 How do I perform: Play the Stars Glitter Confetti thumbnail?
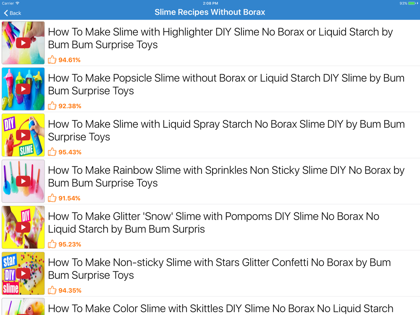23,273
